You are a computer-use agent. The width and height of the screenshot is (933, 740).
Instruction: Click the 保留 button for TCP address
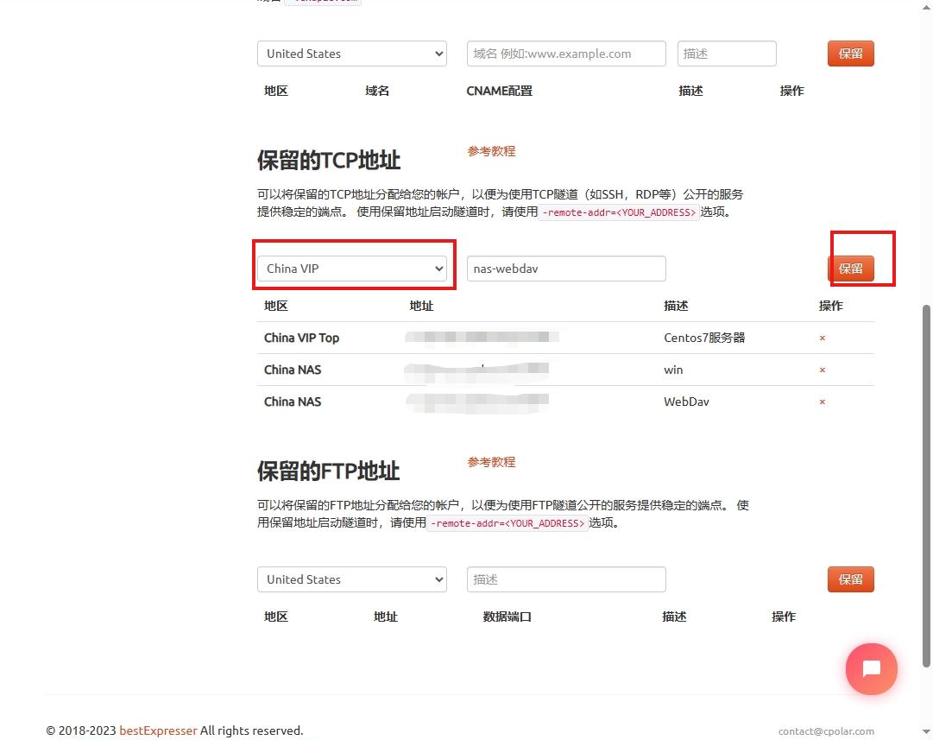(850, 269)
